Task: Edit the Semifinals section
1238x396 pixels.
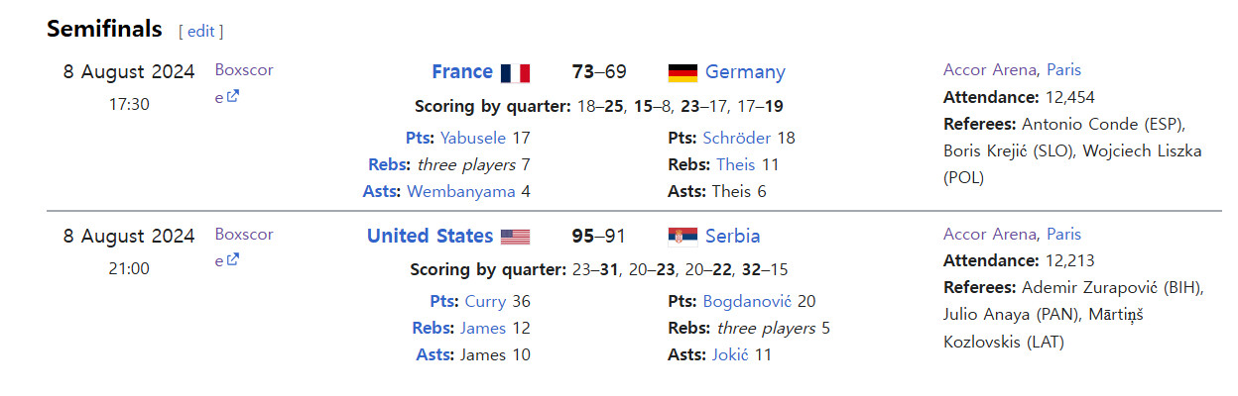Action: pos(200,31)
